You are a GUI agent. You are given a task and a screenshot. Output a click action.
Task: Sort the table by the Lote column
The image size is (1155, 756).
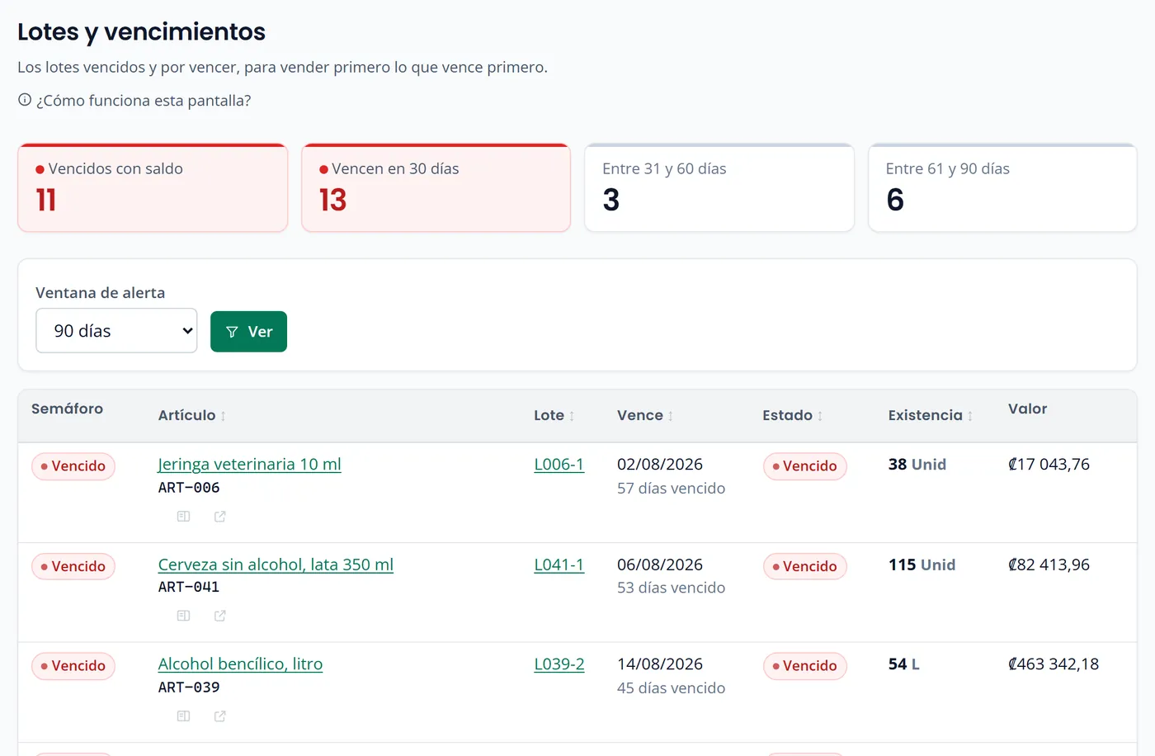(x=554, y=415)
